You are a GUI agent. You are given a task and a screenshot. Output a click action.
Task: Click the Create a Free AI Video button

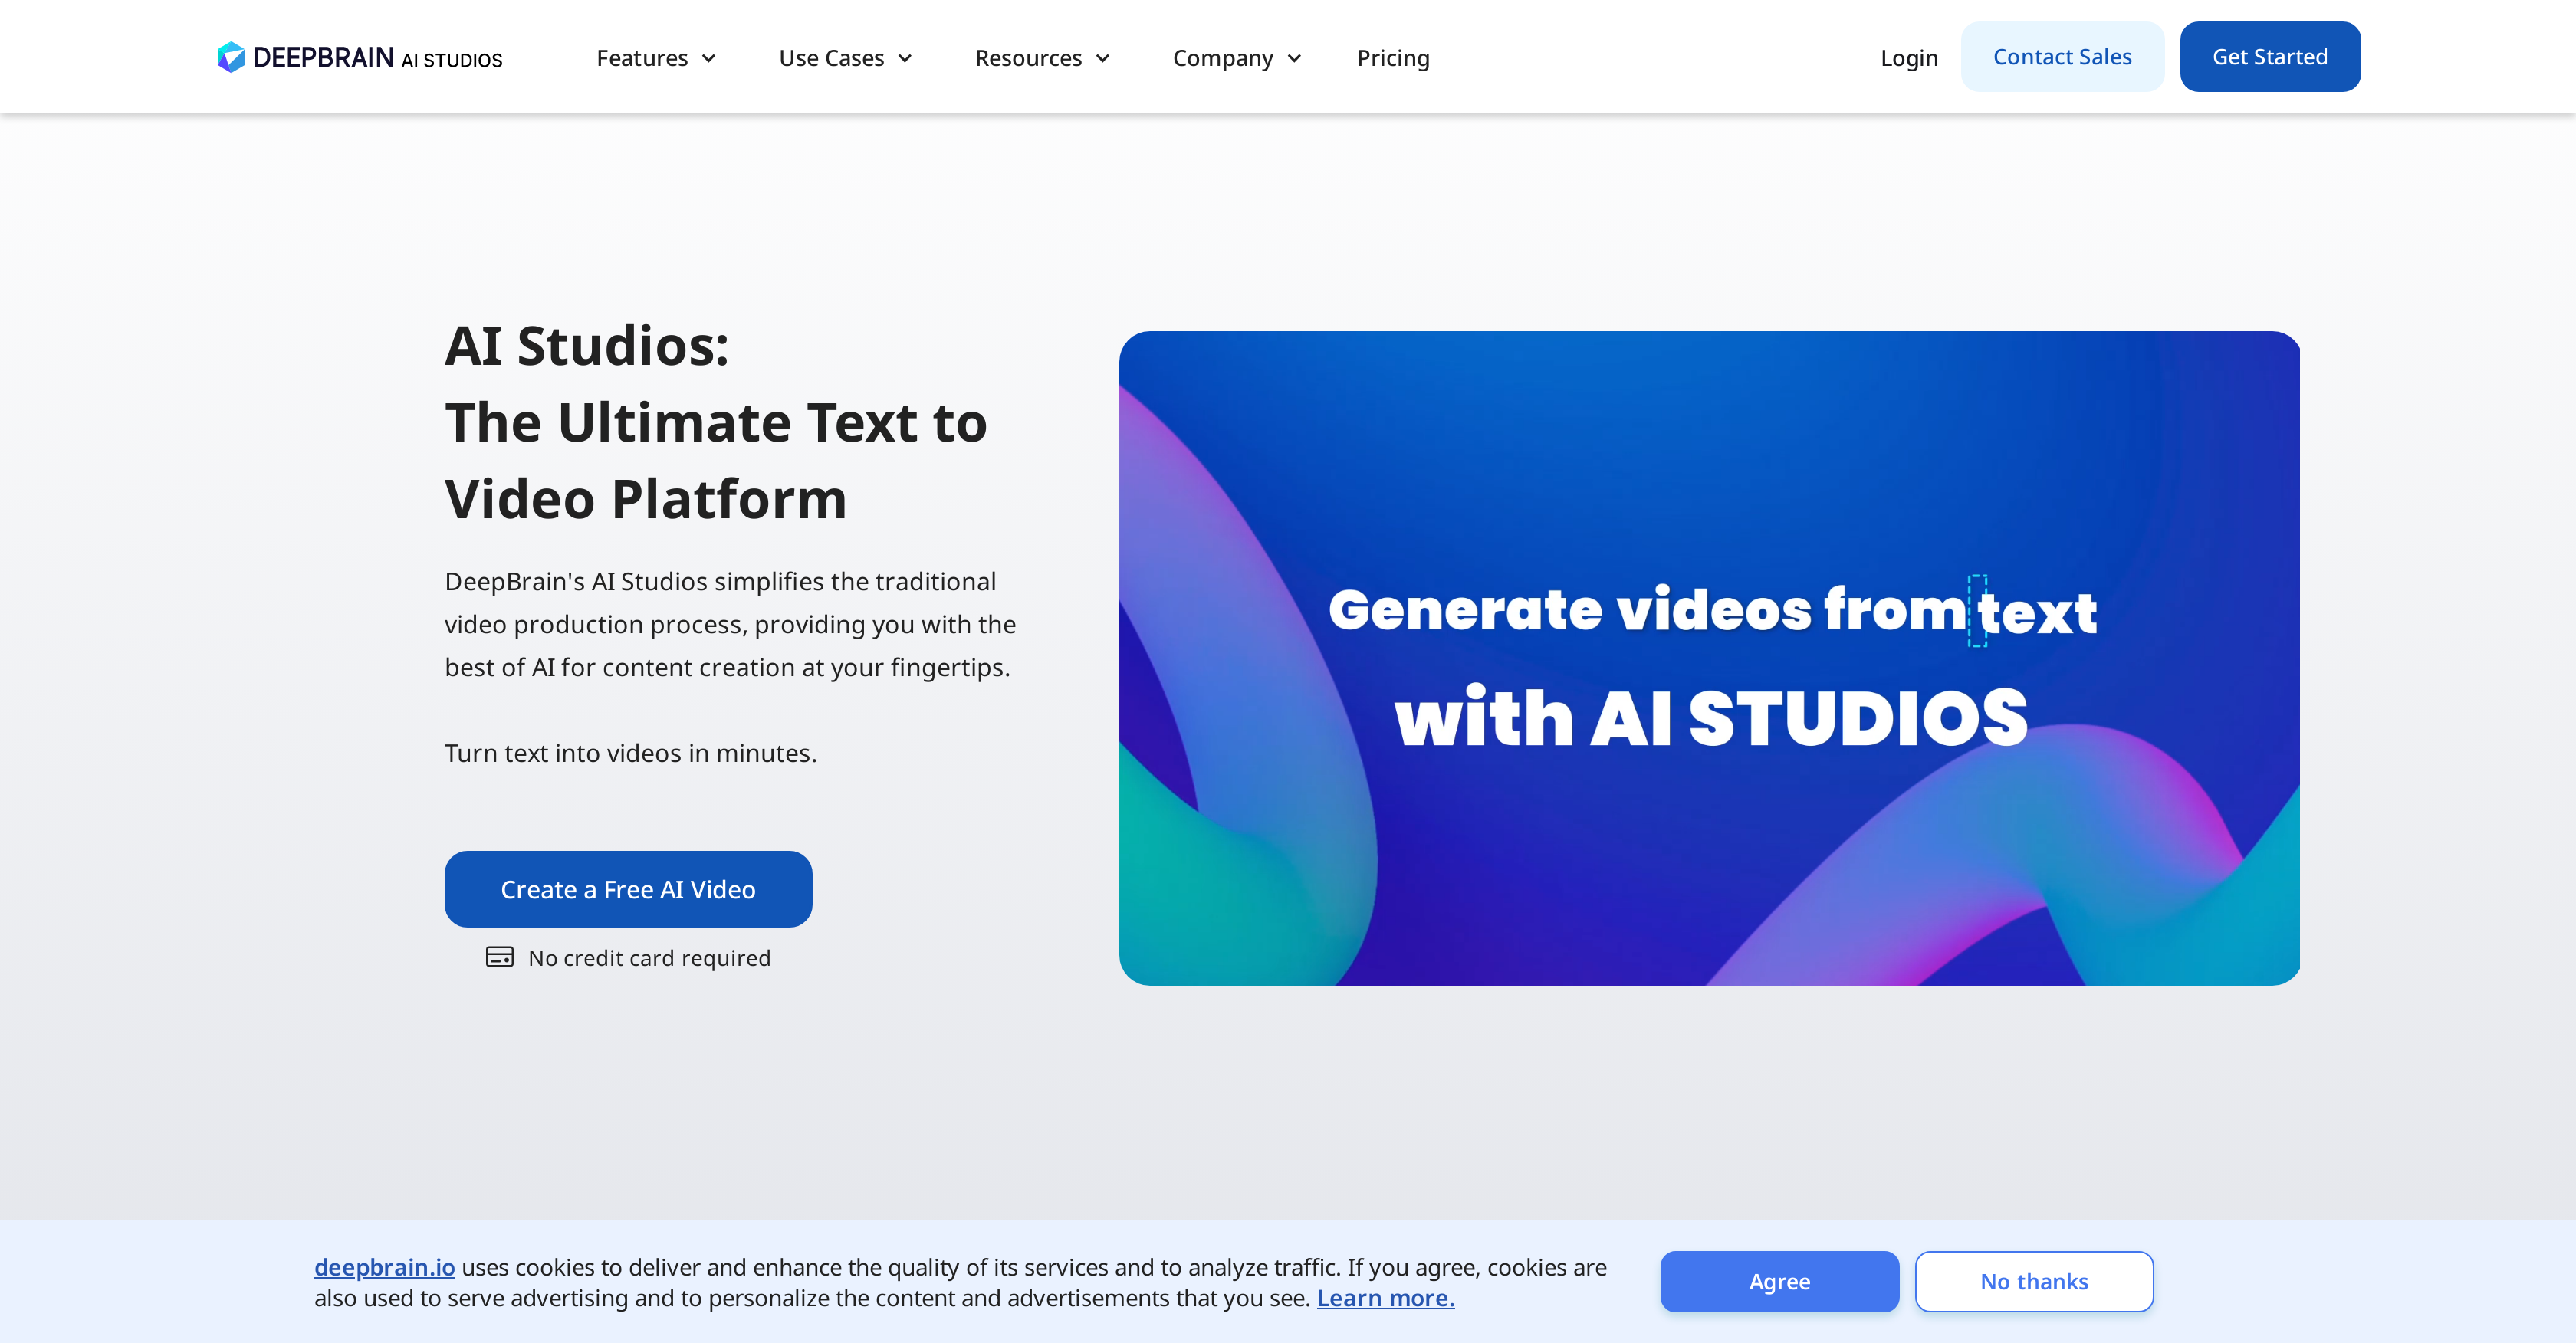tap(627, 888)
